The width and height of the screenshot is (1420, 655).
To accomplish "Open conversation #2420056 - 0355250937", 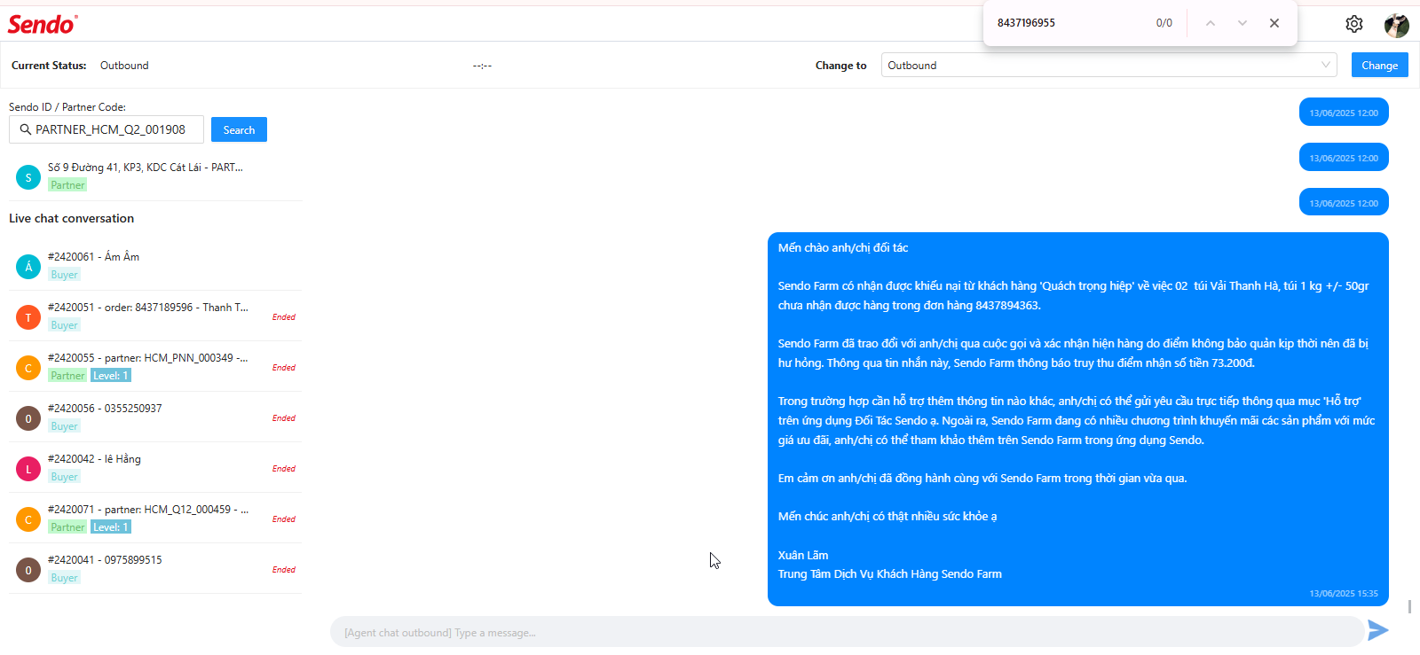I will [x=155, y=417].
